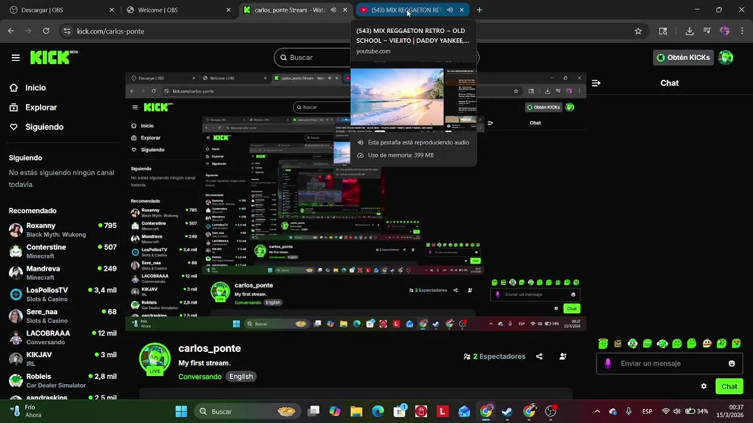This screenshot has height=423, width=753.
Task: Click the green Chat send button
Action: point(729,387)
